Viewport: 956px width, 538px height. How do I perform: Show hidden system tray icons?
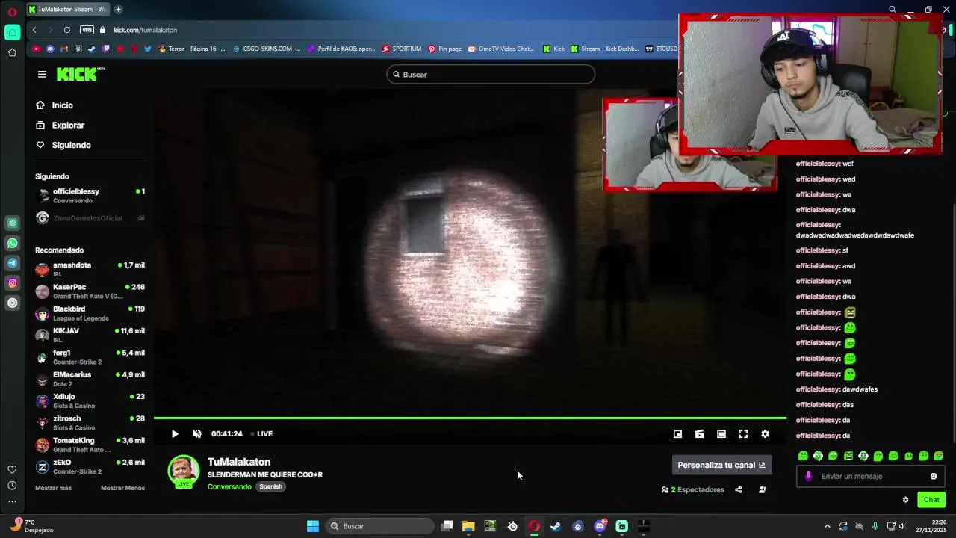[827, 526]
